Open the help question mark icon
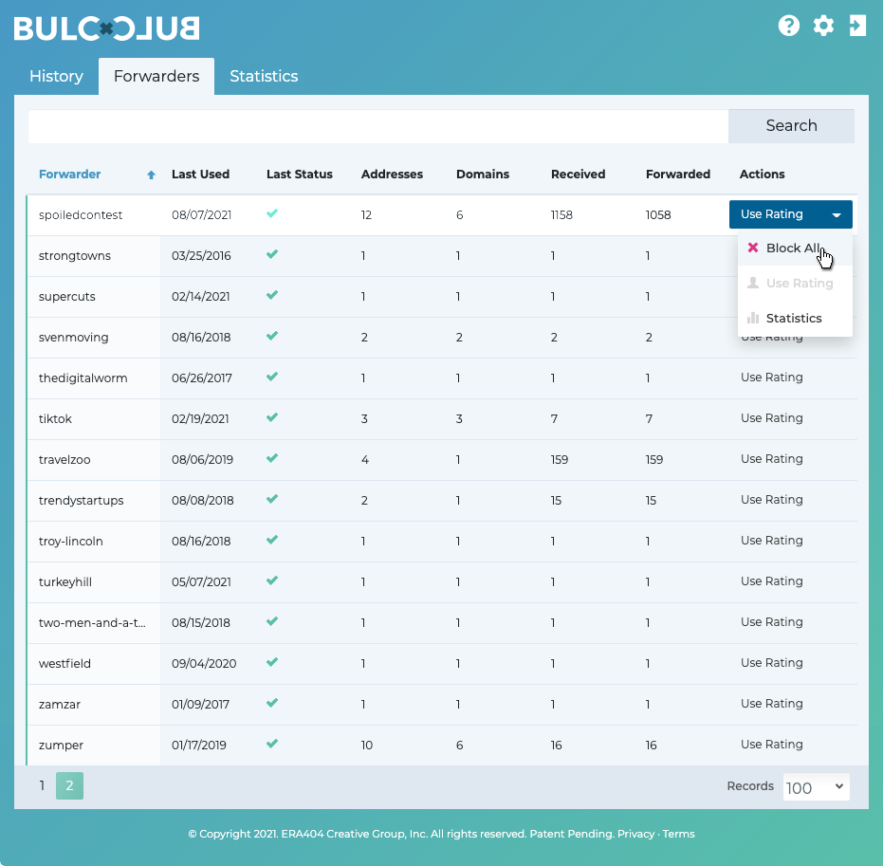Image resolution: width=883 pixels, height=866 pixels. tap(788, 26)
